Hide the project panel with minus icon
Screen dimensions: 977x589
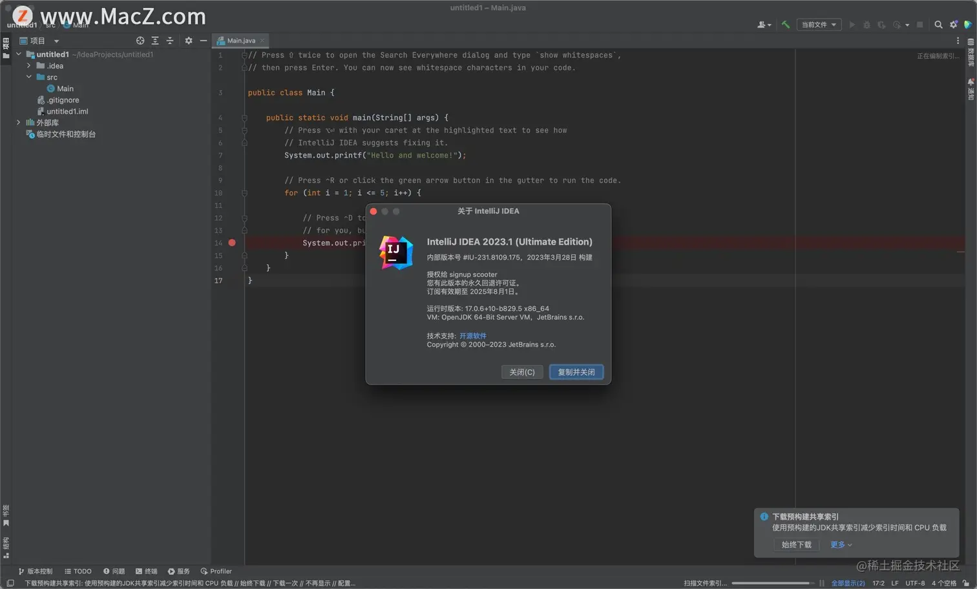click(x=204, y=40)
